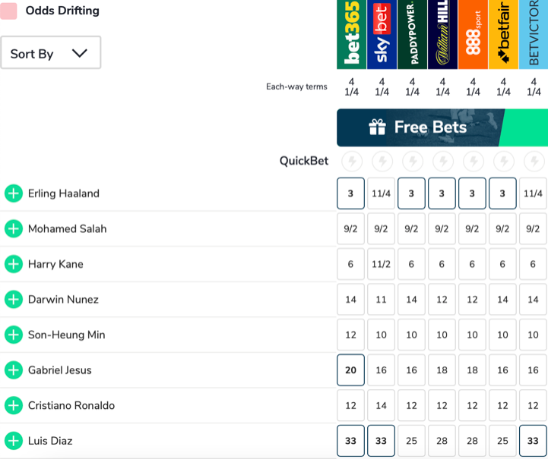Enable QuickBet lightning icon under bet365
The image size is (548, 459).
pyautogui.click(x=351, y=161)
